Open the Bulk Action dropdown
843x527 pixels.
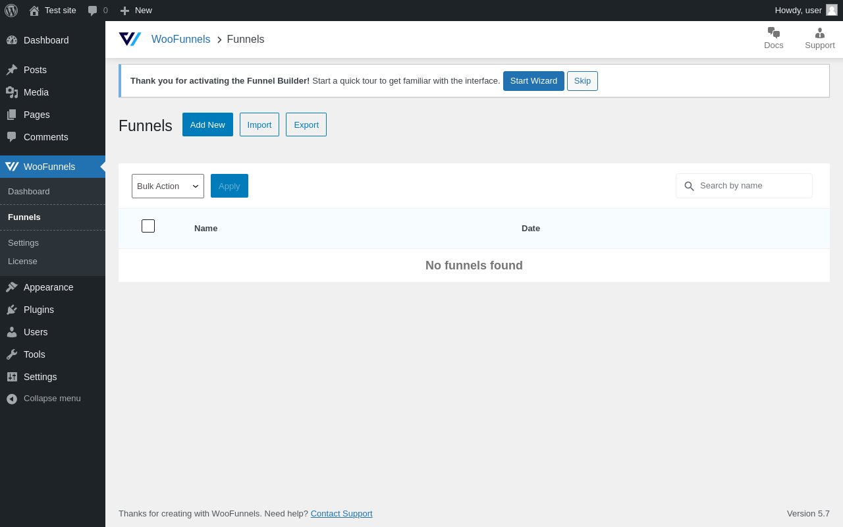pyautogui.click(x=168, y=186)
